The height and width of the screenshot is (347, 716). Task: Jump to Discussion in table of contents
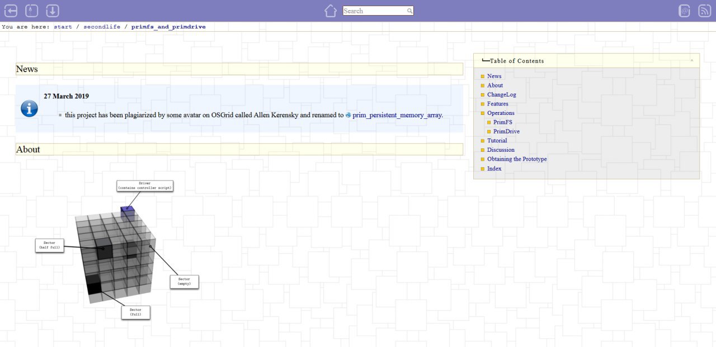pyautogui.click(x=501, y=150)
